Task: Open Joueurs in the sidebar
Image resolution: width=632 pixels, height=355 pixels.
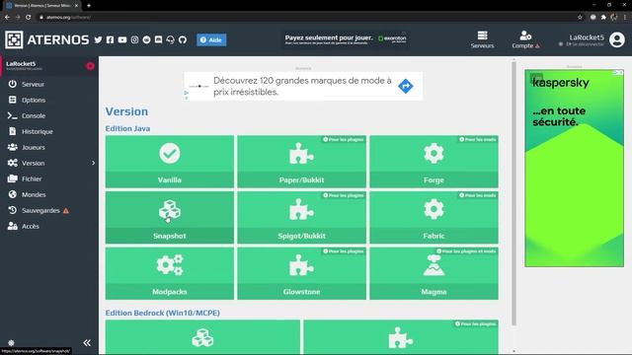Action: point(49,147)
